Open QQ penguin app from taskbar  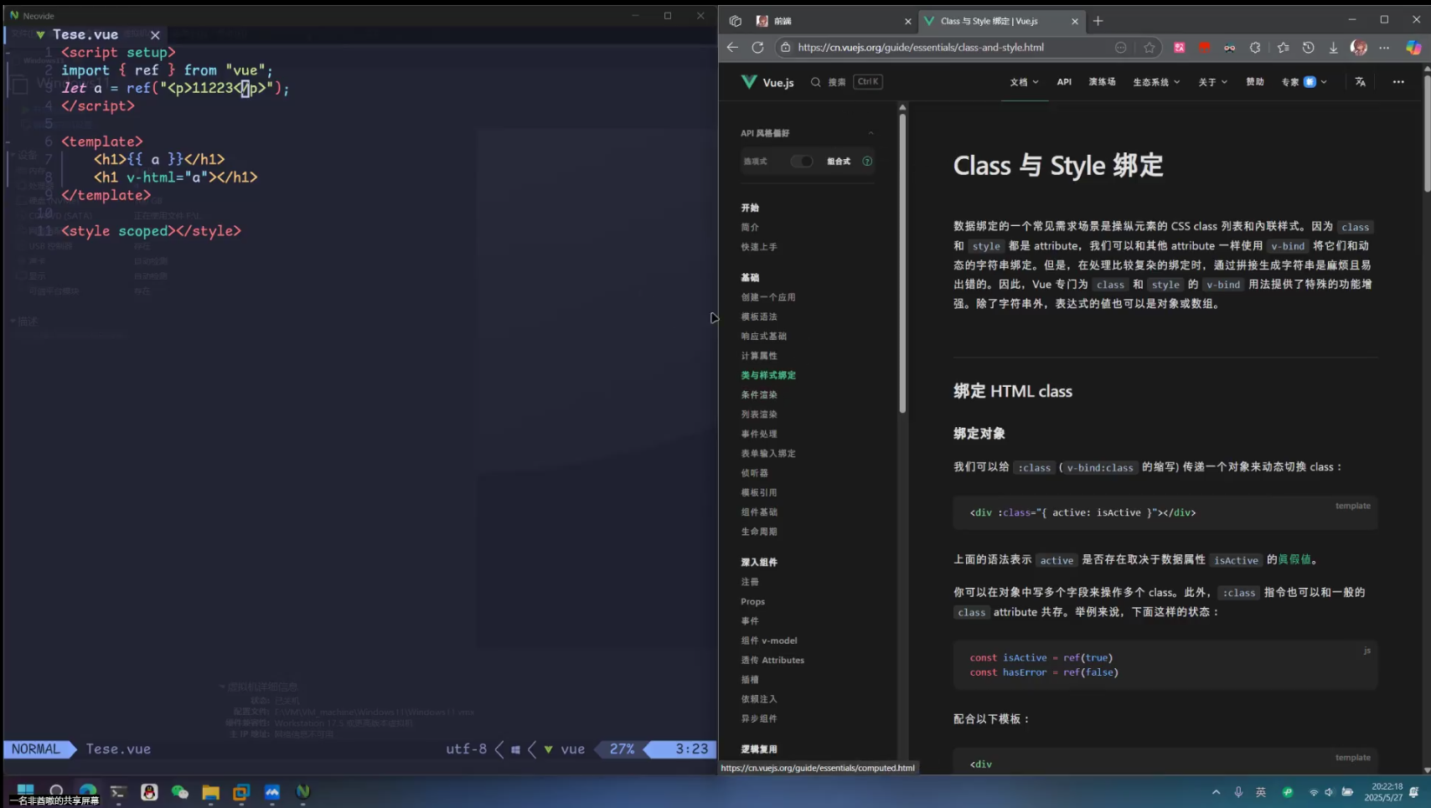pyautogui.click(x=149, y=791)
